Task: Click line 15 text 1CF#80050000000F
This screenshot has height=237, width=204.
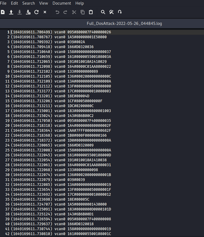Action: [85, 101]
